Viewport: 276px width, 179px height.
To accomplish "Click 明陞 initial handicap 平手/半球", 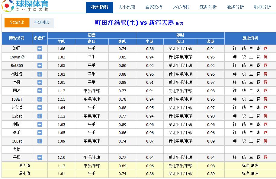I will coord(92,91).
